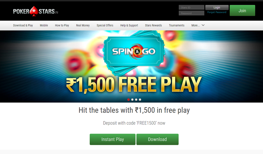
Task: Open the Real Money section
Action: [83, 25]
